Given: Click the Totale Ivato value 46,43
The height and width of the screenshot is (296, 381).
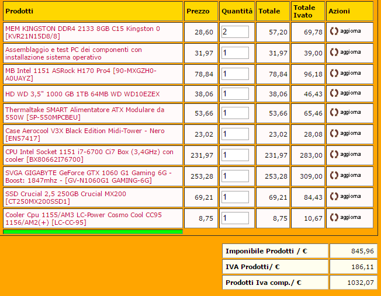Looking at the screenshot, I should (x=313, y=94).
